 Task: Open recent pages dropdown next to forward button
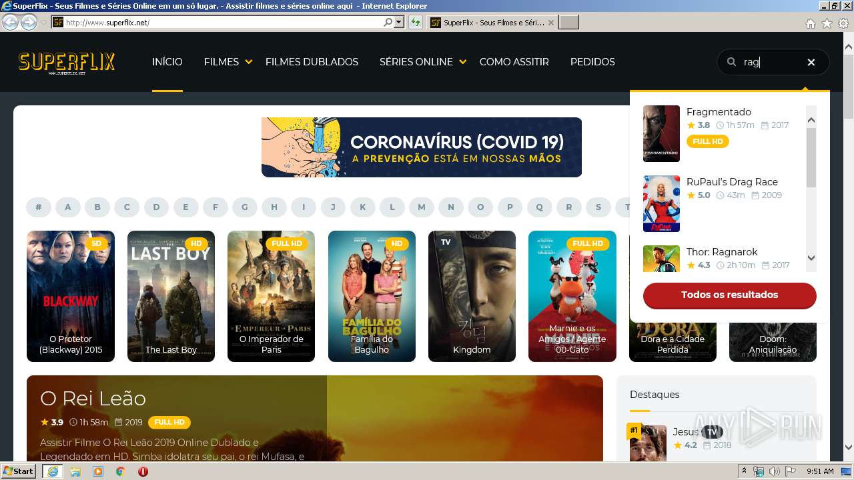43,23
